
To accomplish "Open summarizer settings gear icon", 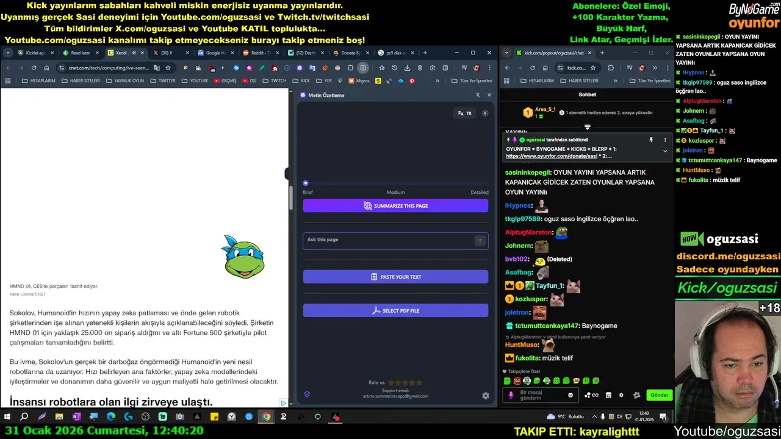I will point(486,396).
